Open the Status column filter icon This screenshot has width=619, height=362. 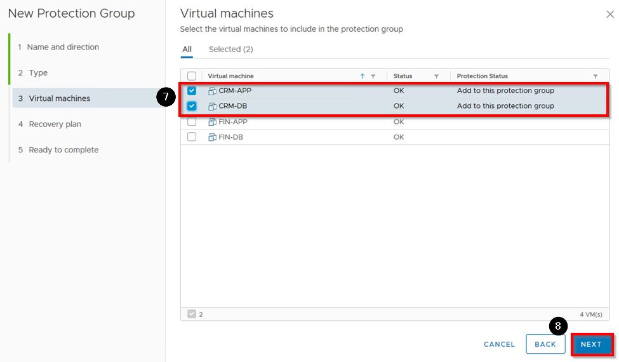(437, 76)
